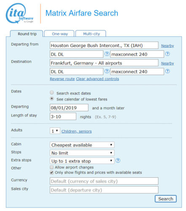186x211 pixels.
Task: Open the Adults count dropdown
Action: (55, 131)
